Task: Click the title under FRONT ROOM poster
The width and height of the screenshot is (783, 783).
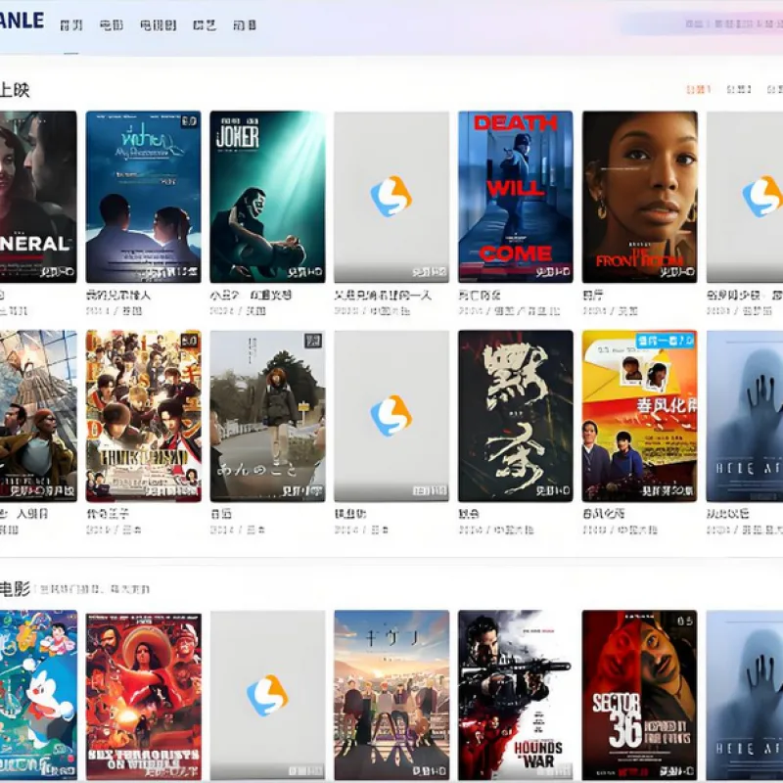Action: coord(592,296)
